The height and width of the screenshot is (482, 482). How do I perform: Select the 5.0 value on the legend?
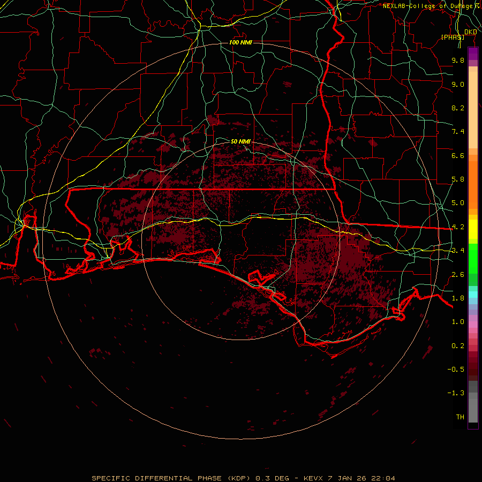458,203
